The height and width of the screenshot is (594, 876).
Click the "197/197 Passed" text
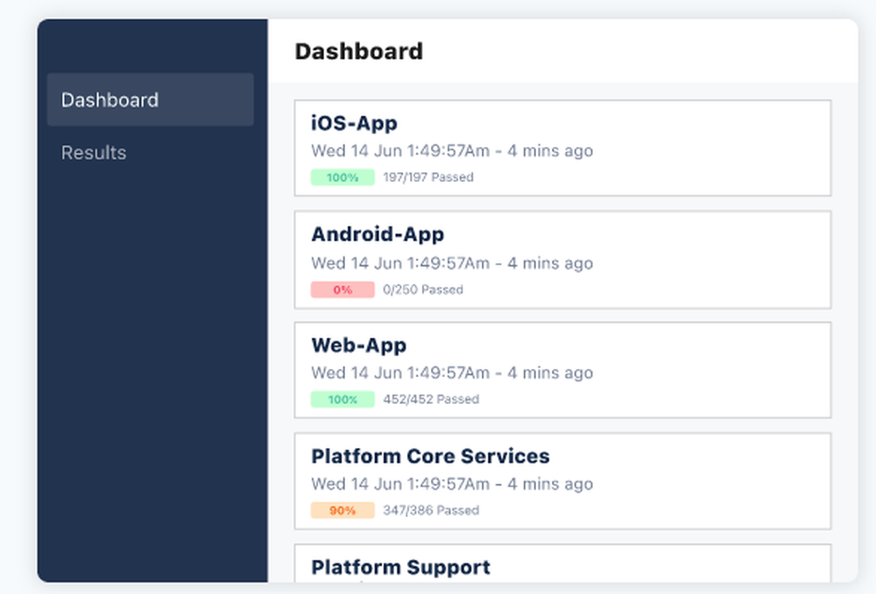[x=428, y=178]
